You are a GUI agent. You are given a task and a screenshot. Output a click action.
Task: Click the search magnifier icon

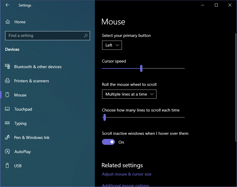coord(86,36)
